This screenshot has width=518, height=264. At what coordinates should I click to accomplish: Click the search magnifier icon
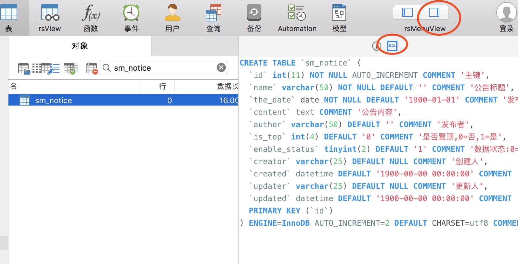pyautogui.click(x=107, y=68)
